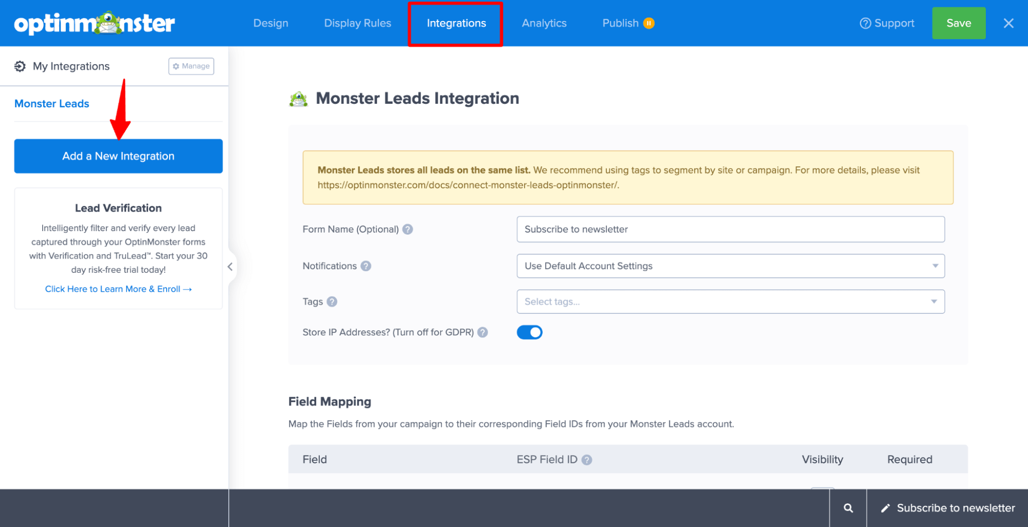Click the 'Visibility' column header

tap(822, 459)
